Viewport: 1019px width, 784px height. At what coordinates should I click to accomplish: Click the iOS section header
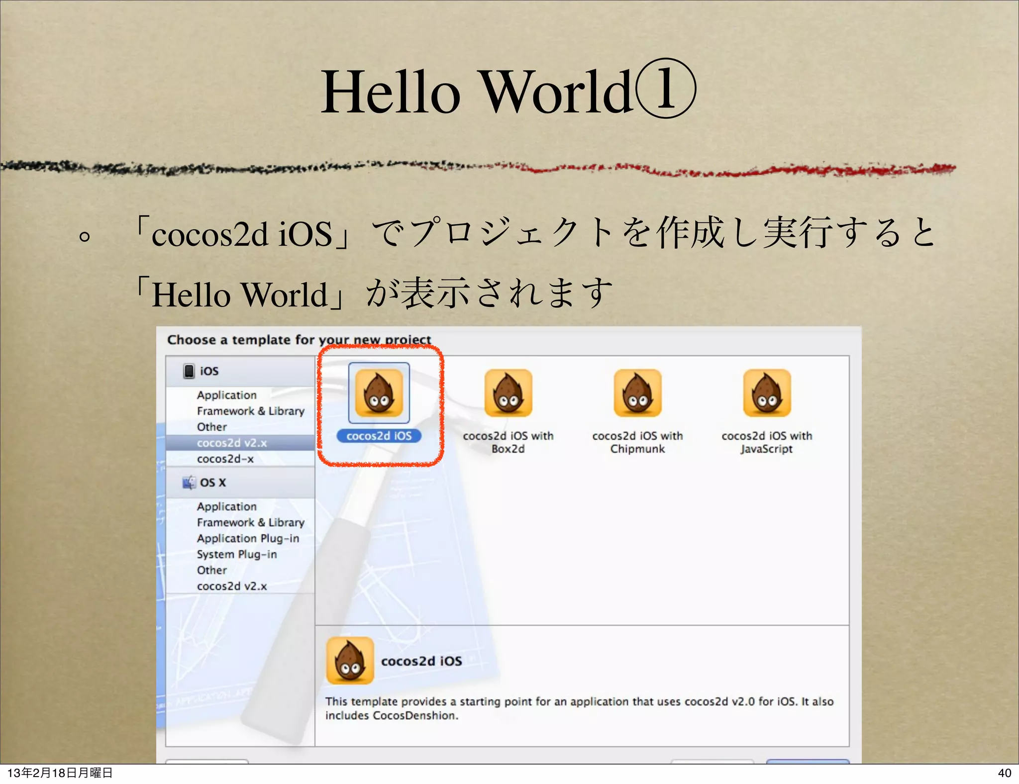click(240, 371)
